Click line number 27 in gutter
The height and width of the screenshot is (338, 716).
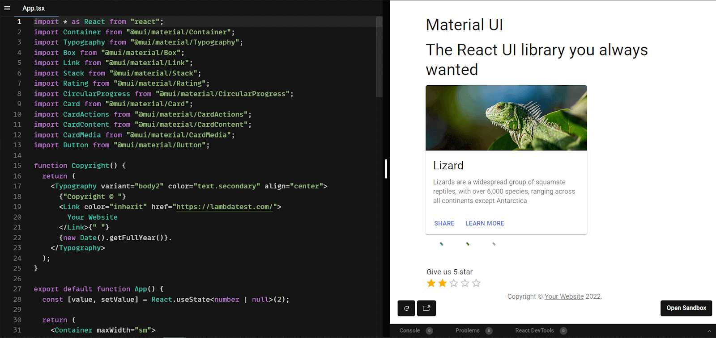(17, 289)
